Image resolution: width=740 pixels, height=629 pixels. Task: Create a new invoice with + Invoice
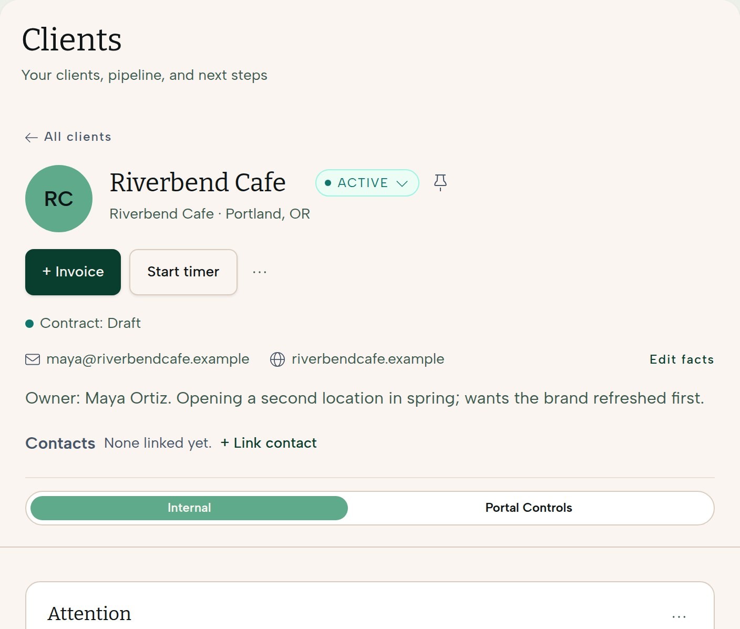73,272
